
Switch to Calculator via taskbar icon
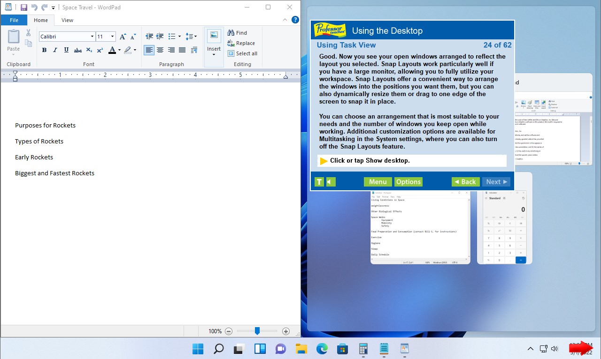363,349
